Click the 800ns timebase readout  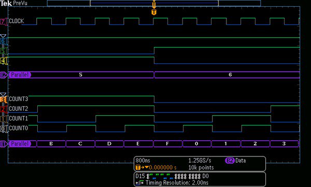[x=143, y=161]
